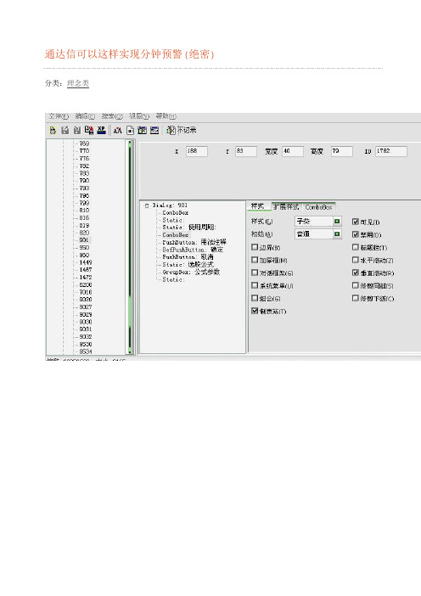Click the first floppy-disk save icon
Viewport: 421px width, 596px height.
65,131
